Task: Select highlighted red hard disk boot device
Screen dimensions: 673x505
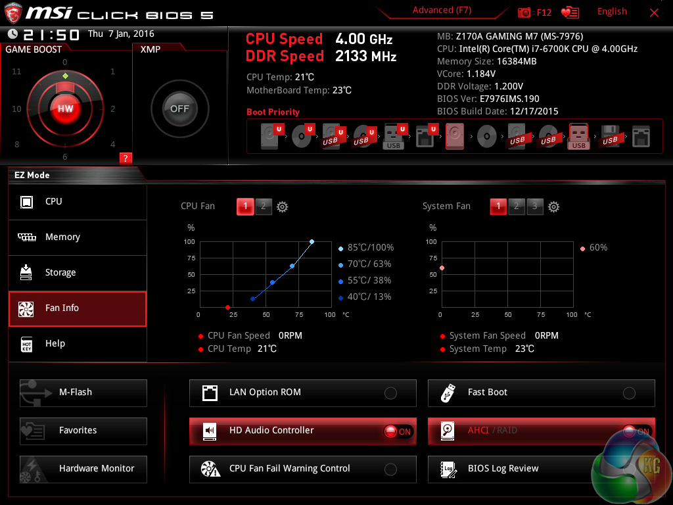Action: coord(455,136)
